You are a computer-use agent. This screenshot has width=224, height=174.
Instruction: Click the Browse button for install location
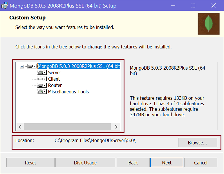coord(198,143)
